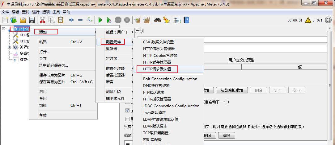The height and width of the screenshot is (145, 335).
Task: Reset search with yellow broom icon
Action: 167,20
